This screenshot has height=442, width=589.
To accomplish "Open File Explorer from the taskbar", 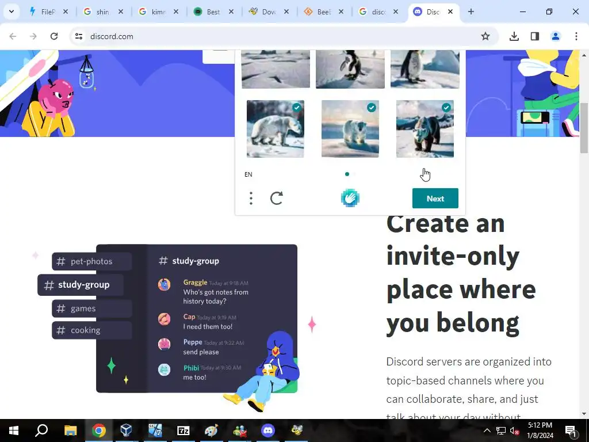I will click(70, 430).
